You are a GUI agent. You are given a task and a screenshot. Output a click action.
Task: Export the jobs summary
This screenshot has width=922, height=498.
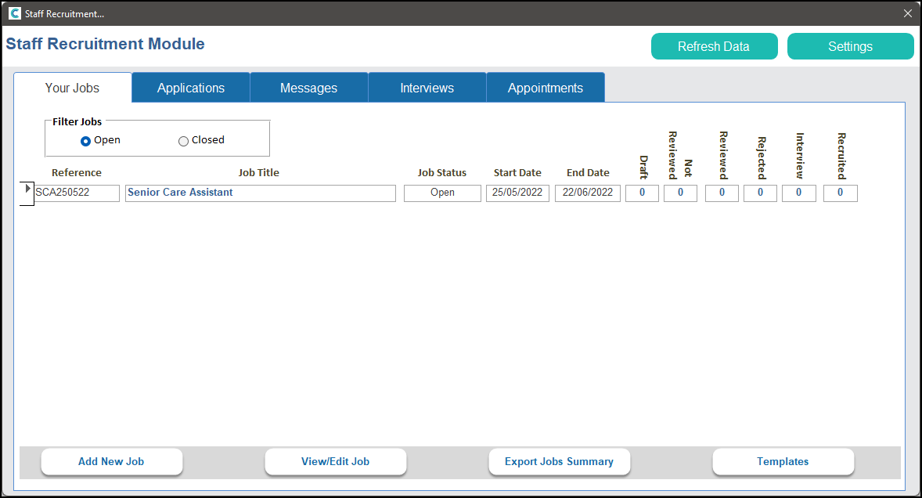tap(559, 461)
